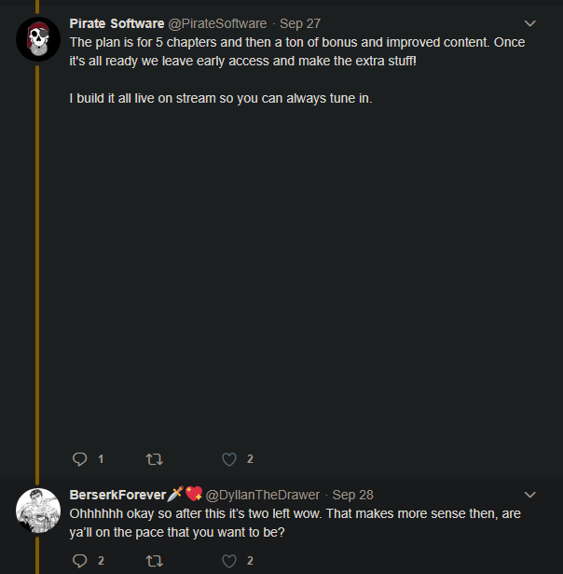Retweet BerserkForever's tweet
This screenshot has width=563, height=574.
coord(155,561)
